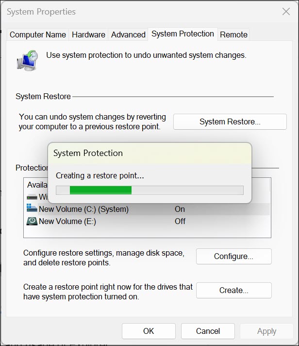Screen dimensions: 299x346
Task: Click the Cancel button
Action: [208, 331]
